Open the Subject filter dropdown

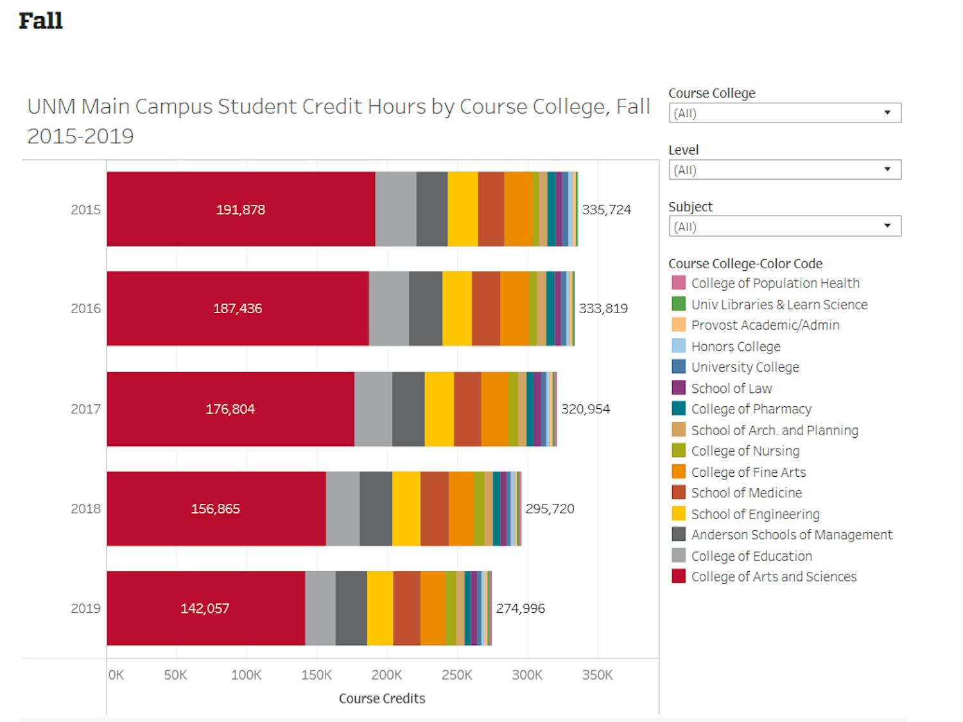(x=888, y=226)
